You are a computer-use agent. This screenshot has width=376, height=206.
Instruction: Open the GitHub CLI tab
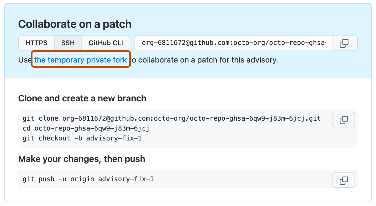(x=106, y=43)
